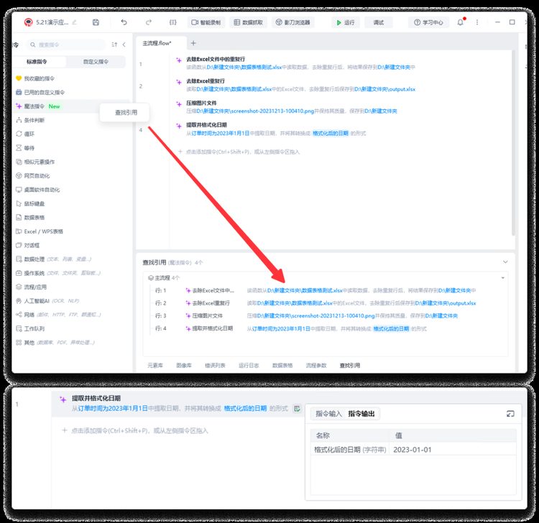Start 智能录制 smart recording
The height and width of the screenshot is (523, 539).
206,22
